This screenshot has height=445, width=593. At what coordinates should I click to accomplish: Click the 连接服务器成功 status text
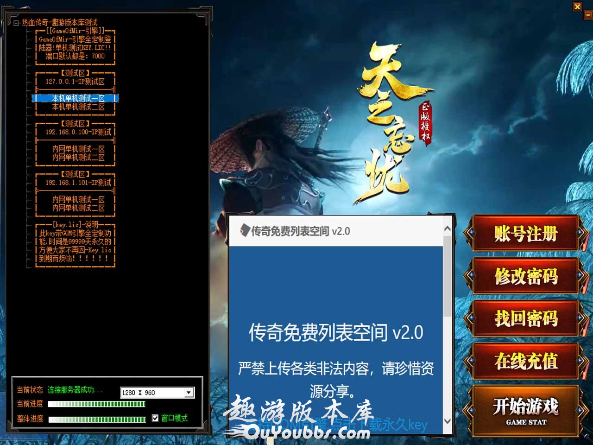pos(75,390)
